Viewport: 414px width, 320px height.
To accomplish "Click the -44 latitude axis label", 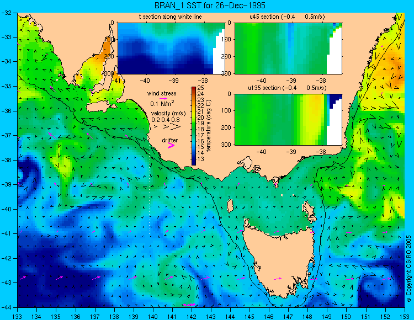I will (7, 307).
